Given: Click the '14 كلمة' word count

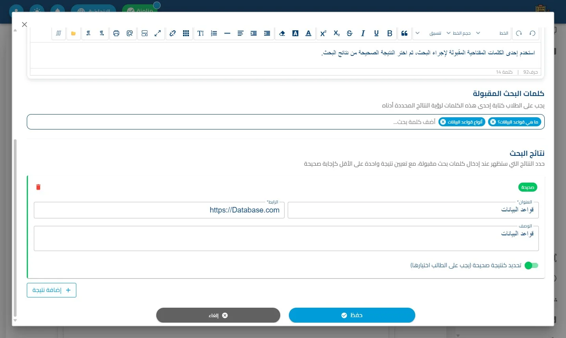Looking at the screenshot, I should (504, 72).
